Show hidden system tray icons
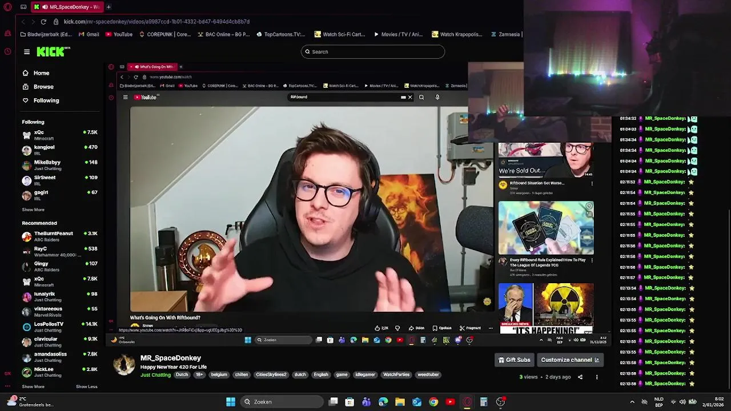The height and width of the screenshot is (411, 731). pos(632,402)
